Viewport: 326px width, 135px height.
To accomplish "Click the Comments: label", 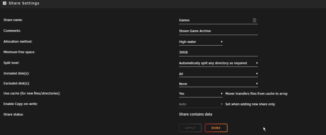I will click(x=12, y=31).
